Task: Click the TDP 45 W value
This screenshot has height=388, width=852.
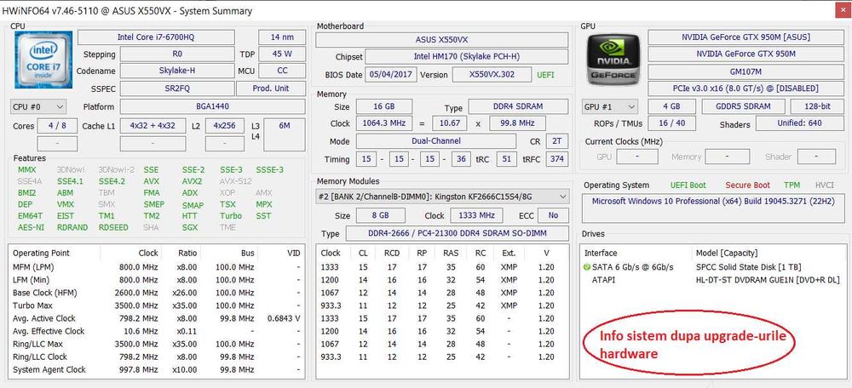Action: tap(282, 54)
